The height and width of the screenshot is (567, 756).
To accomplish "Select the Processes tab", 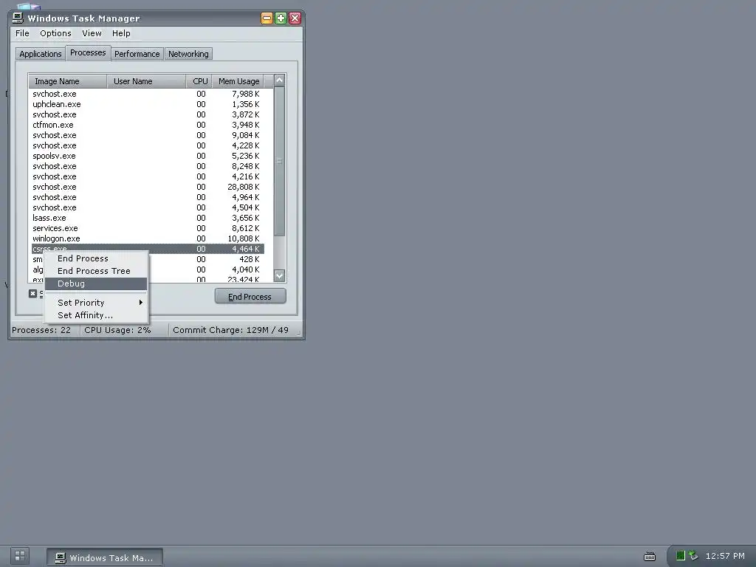I will click(88, 52).
